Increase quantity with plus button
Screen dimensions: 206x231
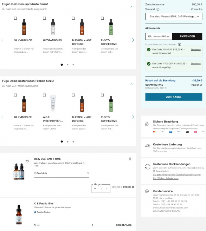click(x=107, y=189)
